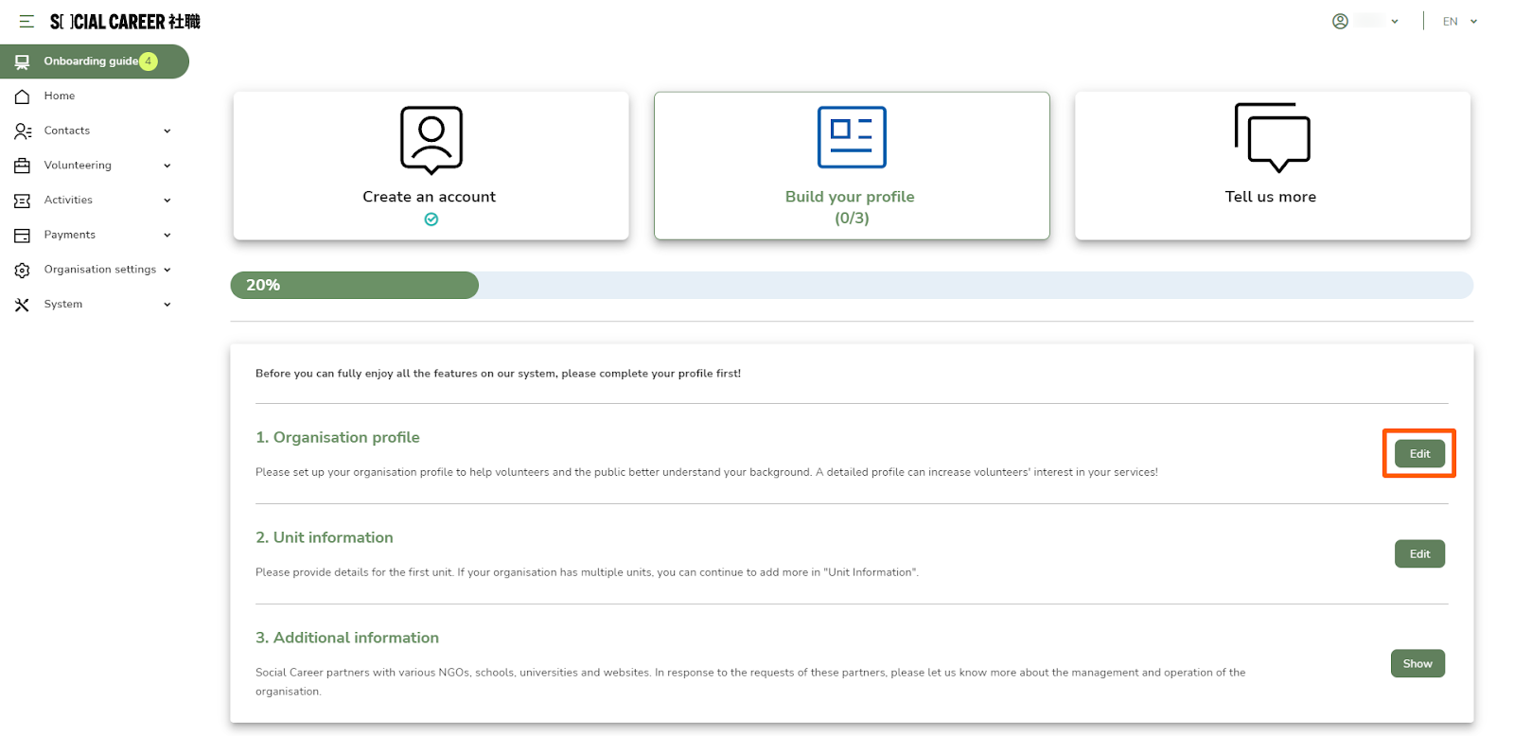Select the Tell us more step card
Screen dimensions: 1514x736
coord(1273,166)
